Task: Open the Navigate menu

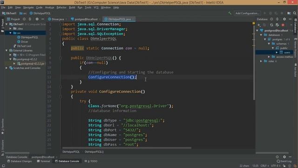Action: (28, 7)
